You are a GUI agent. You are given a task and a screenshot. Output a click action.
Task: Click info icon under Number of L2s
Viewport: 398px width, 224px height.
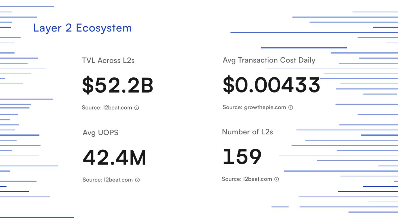pos(277,179)
